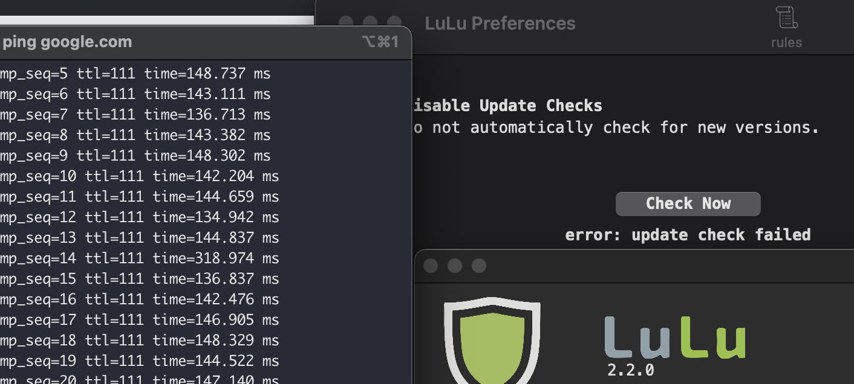Click the LuLu logo text in about window
The width and height of the screenshot is (854, 384).
[x=674, y=338]
